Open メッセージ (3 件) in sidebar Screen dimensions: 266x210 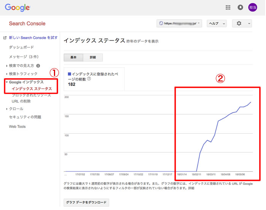23,56
